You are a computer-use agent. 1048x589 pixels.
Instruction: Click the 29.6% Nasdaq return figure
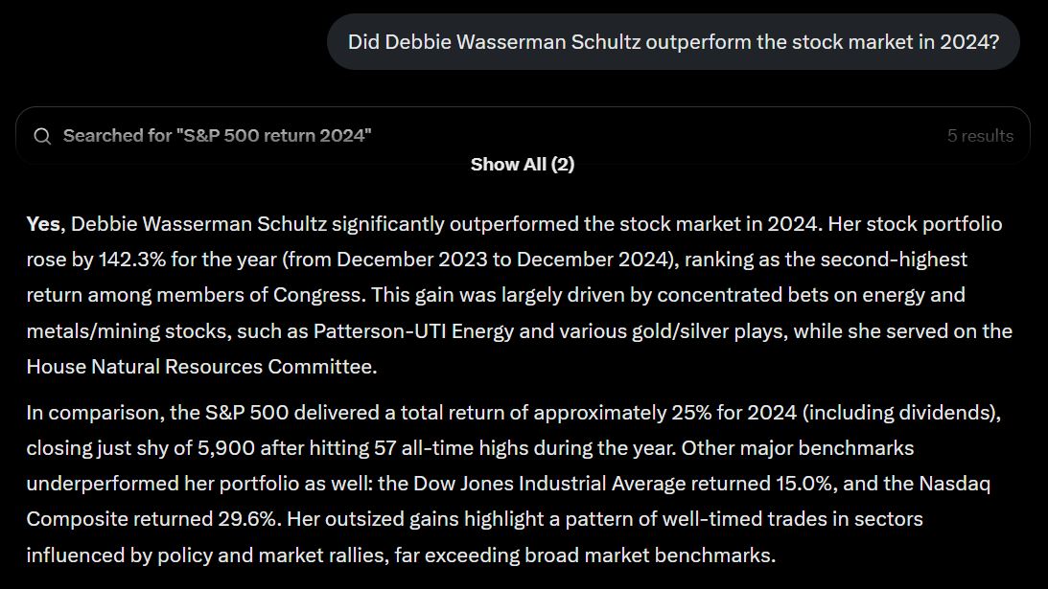[248, 519]
